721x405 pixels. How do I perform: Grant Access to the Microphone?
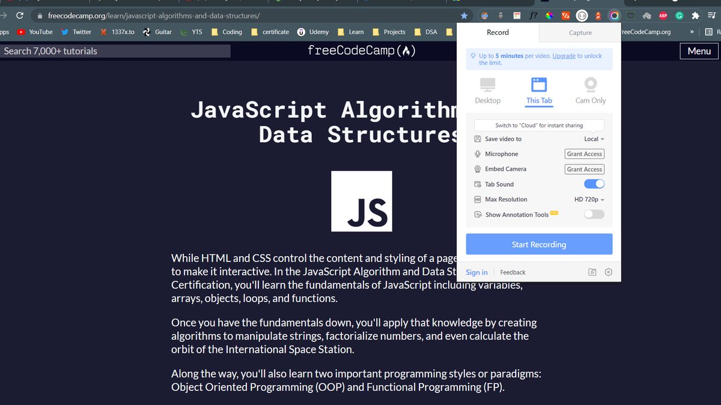click(585, 154)
